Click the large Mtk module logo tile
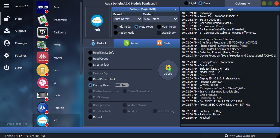Screen dimensions: 280x138 (x=97, y=22)
